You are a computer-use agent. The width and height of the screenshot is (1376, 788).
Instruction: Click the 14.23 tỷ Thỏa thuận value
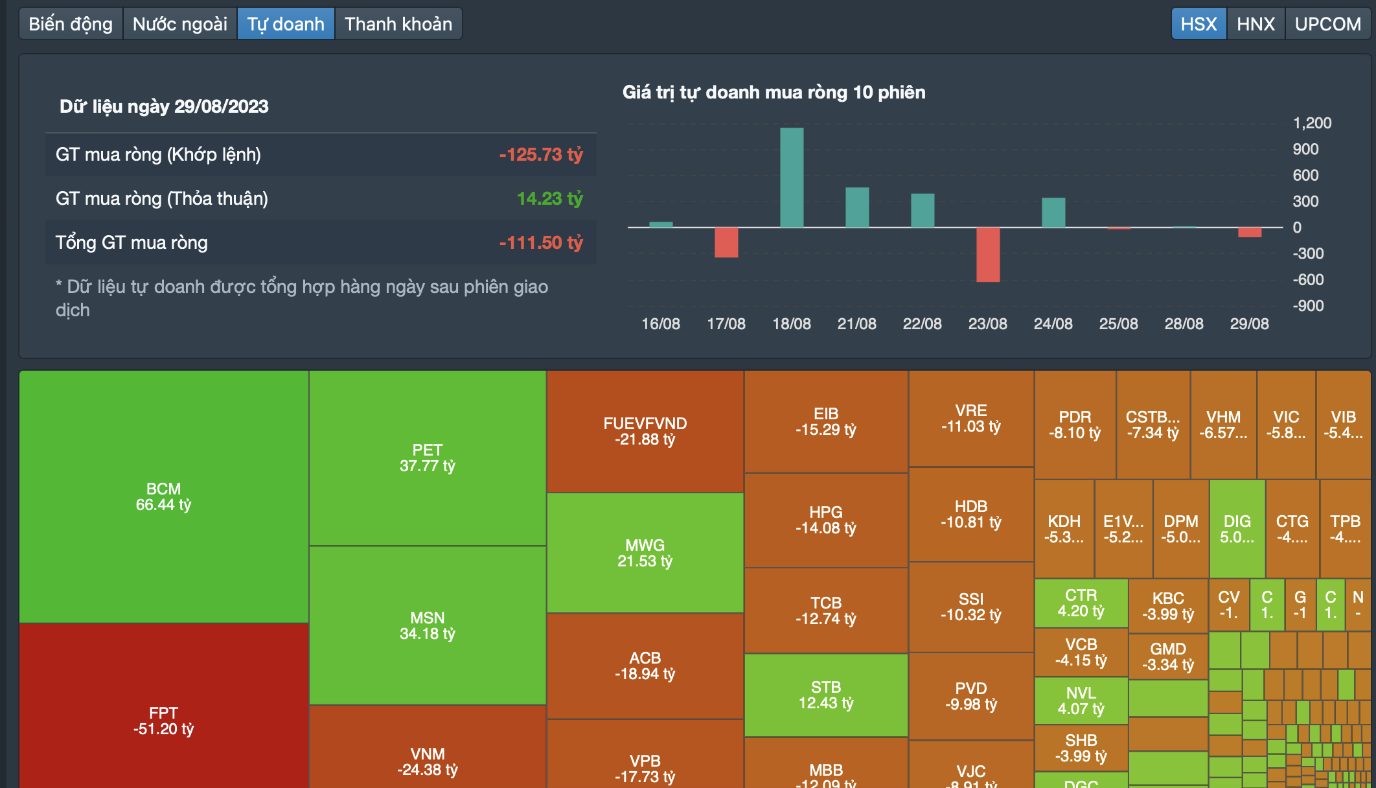[x=550, y=198]
